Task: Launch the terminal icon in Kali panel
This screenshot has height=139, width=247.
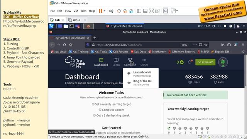Action: pos(71,26)
